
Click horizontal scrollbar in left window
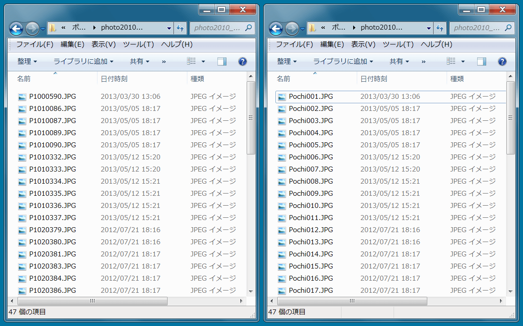[x=92, y=301]
